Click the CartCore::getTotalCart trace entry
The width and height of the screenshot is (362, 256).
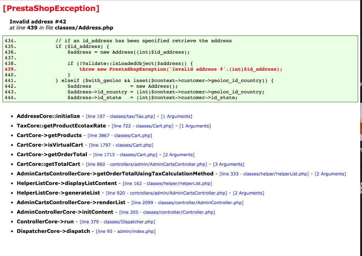point(48,164)
